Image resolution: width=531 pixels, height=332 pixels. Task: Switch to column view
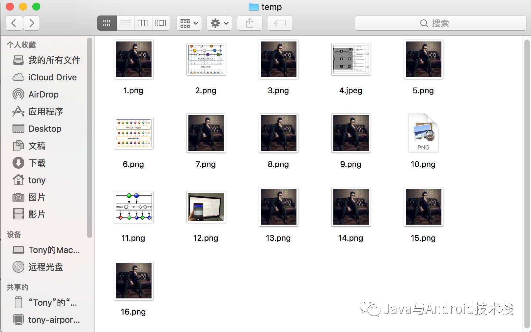click(x=143, y=23)
